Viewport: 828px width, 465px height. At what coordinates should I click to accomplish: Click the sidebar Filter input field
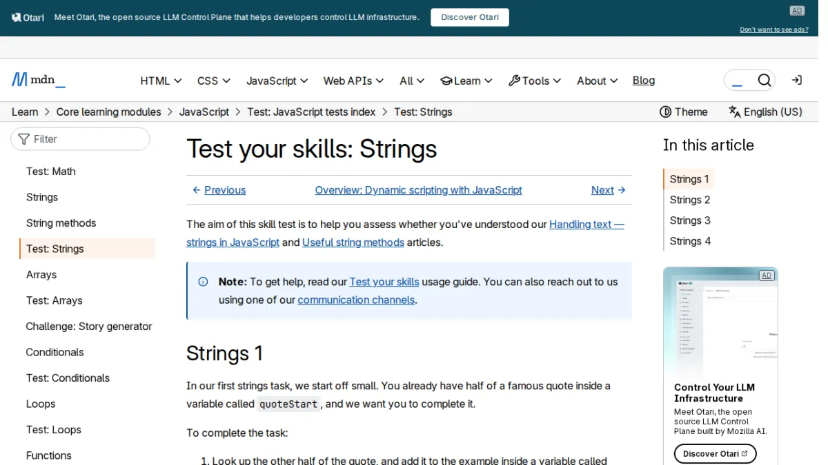(80, 139)
